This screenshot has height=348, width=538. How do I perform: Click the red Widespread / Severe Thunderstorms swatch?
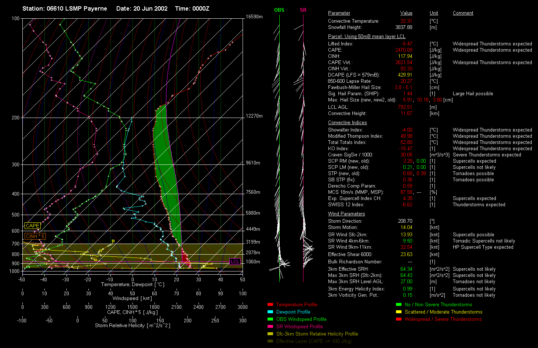tap(399, 319)
